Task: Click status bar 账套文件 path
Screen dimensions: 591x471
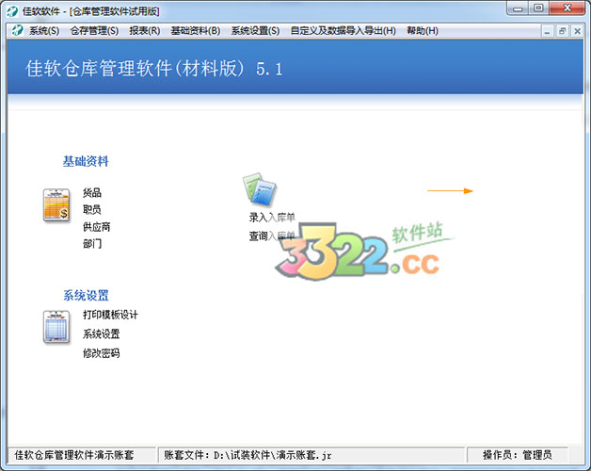Action: tap(248, 455)
